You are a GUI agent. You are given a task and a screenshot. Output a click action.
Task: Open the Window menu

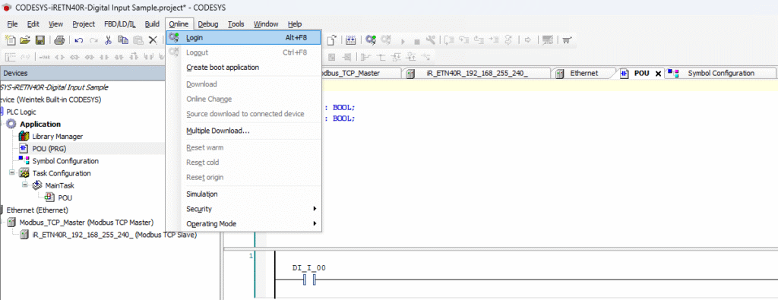[266, 24]
